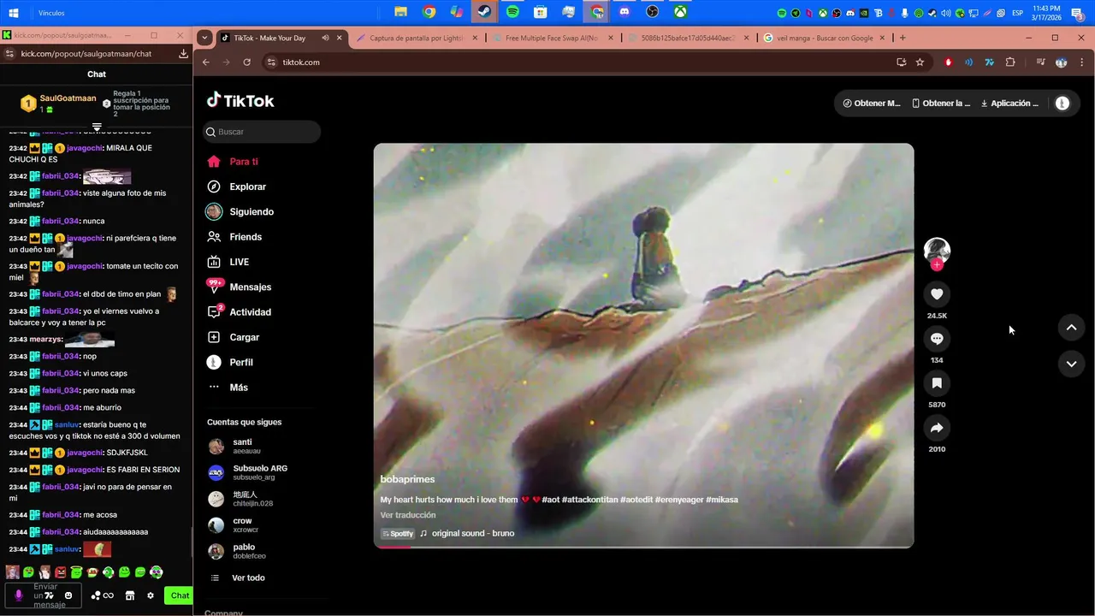Click the TikTok Buscar search field
The height and width of the screenshot is (616, 1095).
[262, 132]
